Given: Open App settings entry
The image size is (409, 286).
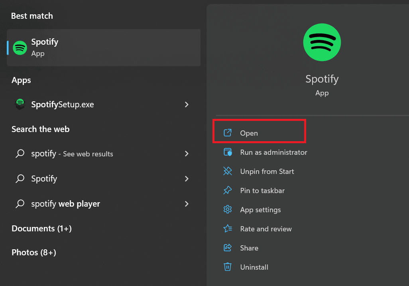Looking at the screenshot, I should 261,210.
